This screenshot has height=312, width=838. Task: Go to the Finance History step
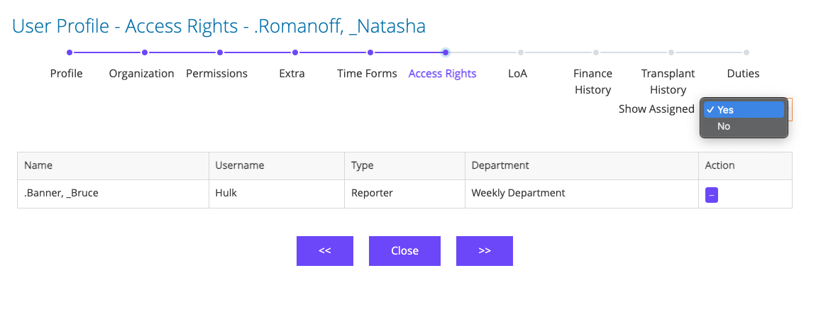tap(592, 82)
